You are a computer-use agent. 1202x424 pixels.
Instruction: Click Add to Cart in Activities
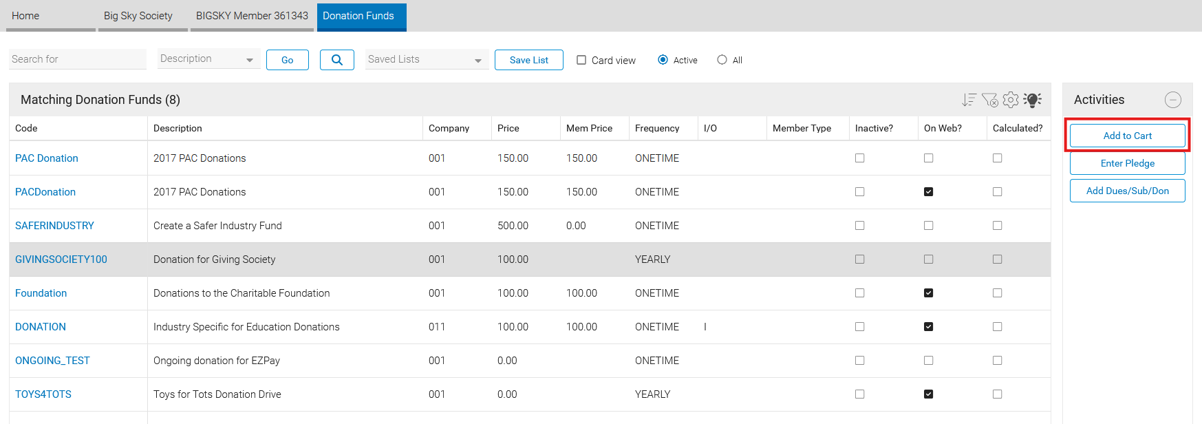(x=1128, y=136)
